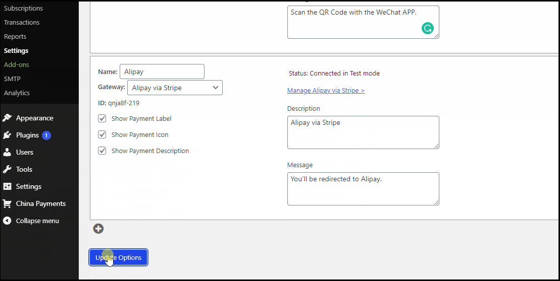The height and width of the screenshot is (281, 560).
Task: Click the China Payments cart icon
Action: 7,203
